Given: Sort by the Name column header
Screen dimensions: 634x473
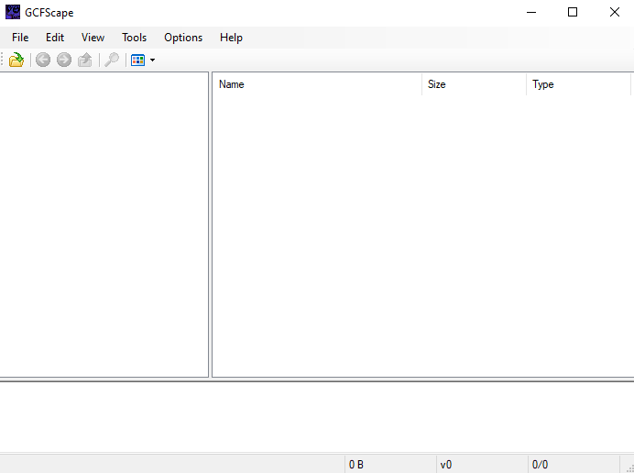Looking at the screenshot, I should [x=317, y=84].
